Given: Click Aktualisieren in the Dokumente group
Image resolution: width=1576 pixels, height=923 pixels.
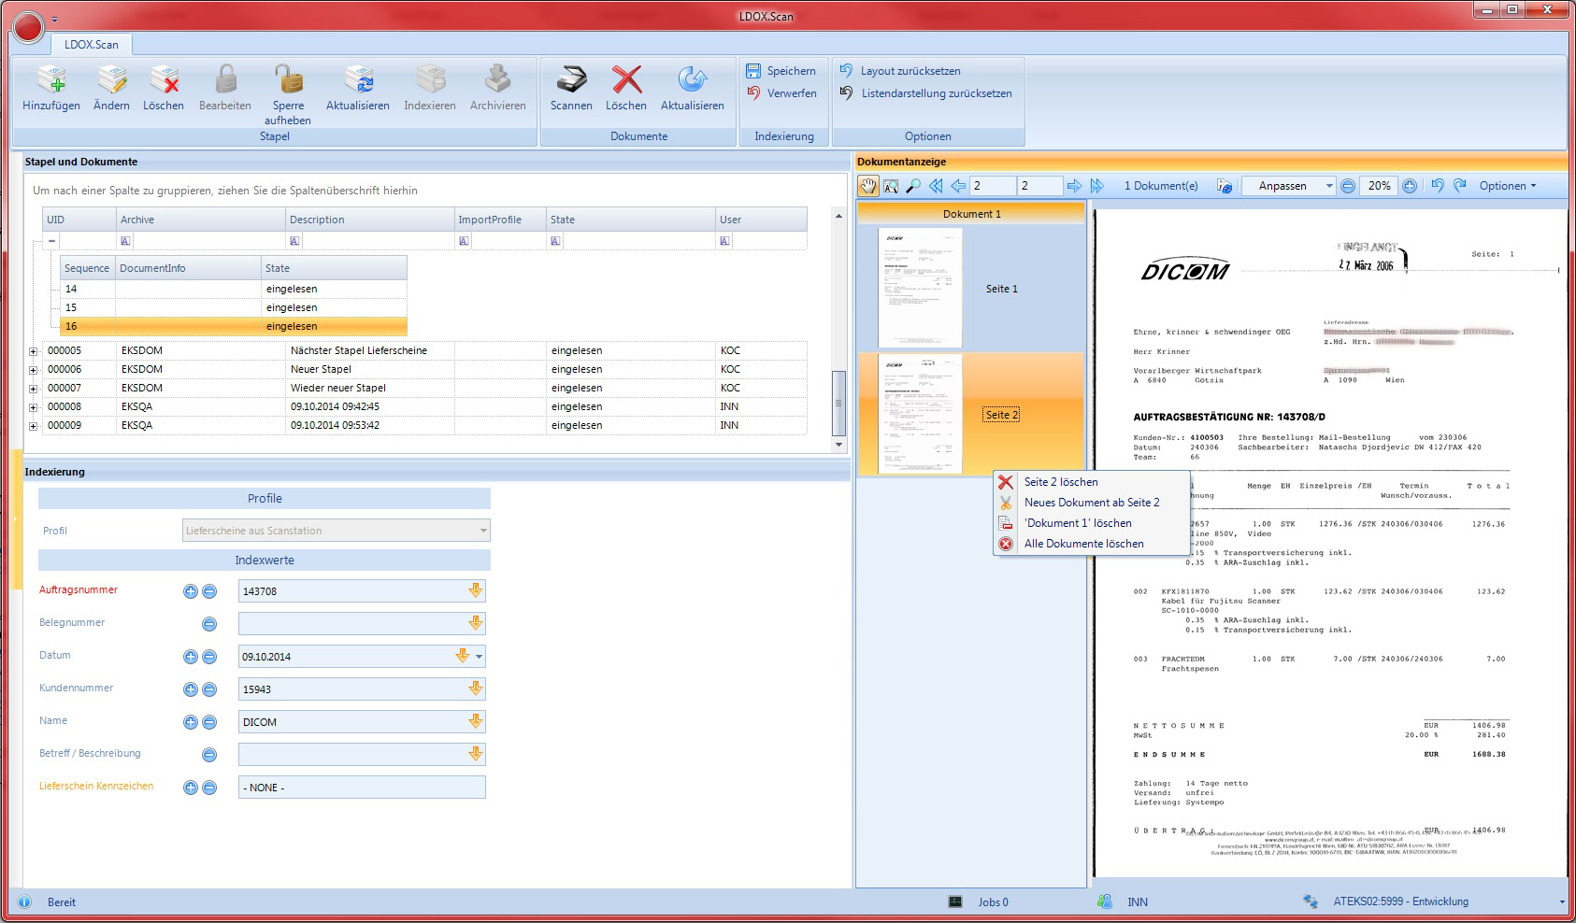Looking at the screenshot, I should pyautogui.click(x=692, y=81).
